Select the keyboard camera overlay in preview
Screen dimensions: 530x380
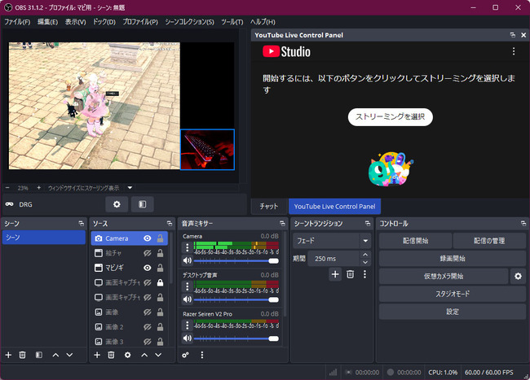click(207, 150)
